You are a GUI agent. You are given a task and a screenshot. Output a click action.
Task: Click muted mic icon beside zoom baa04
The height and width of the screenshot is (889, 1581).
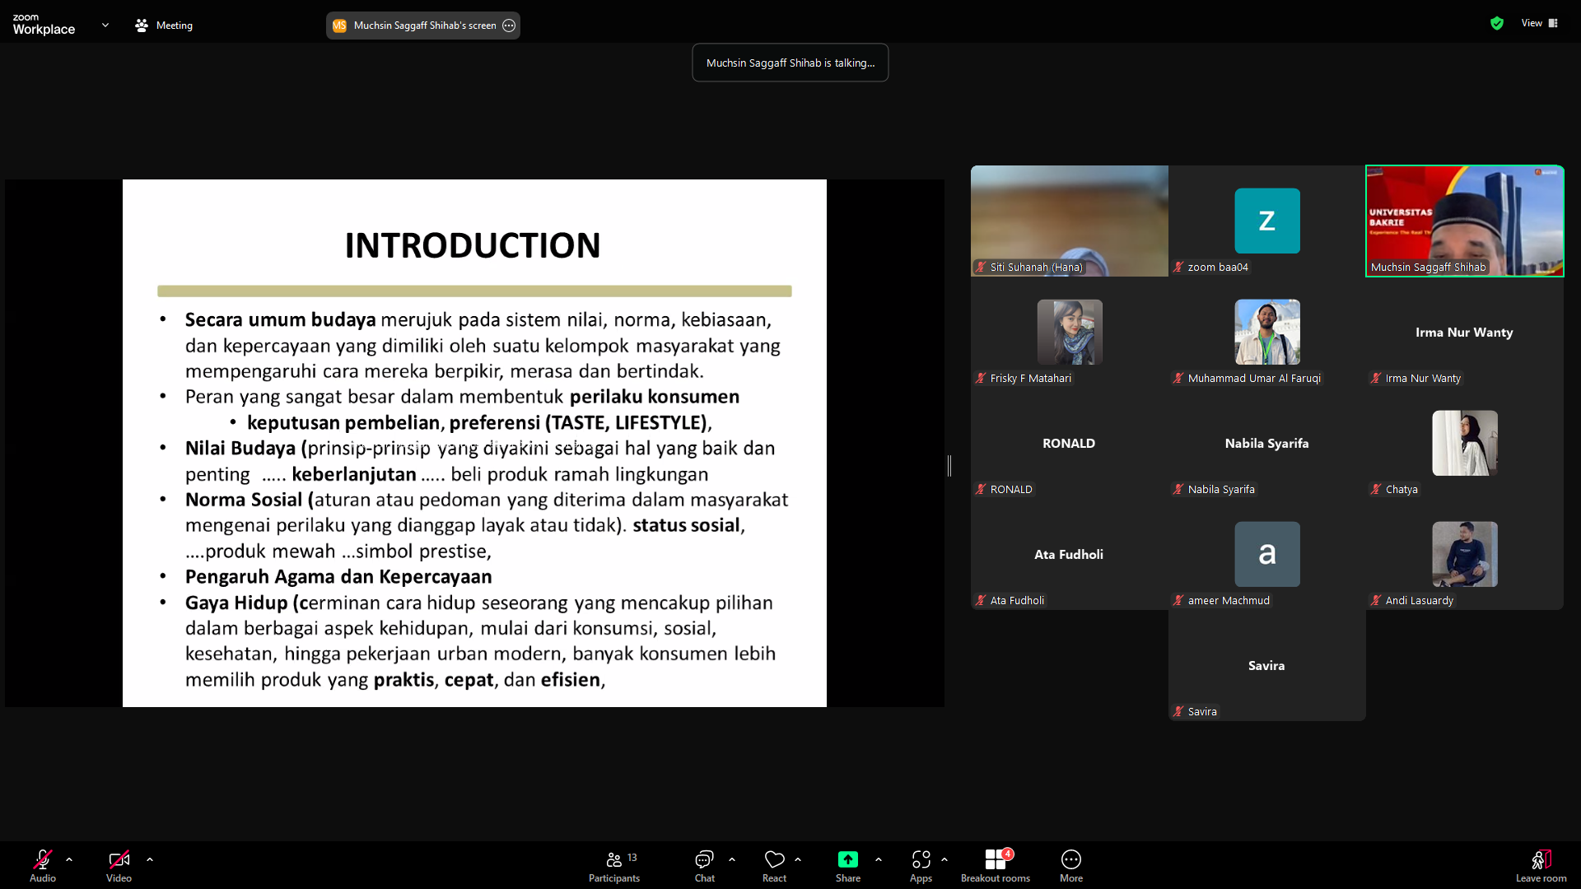tap(1178, 267)
